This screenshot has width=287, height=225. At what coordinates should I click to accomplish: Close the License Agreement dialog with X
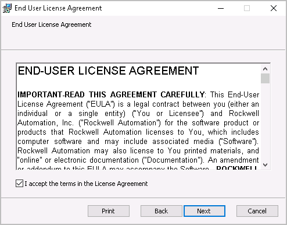274,8
